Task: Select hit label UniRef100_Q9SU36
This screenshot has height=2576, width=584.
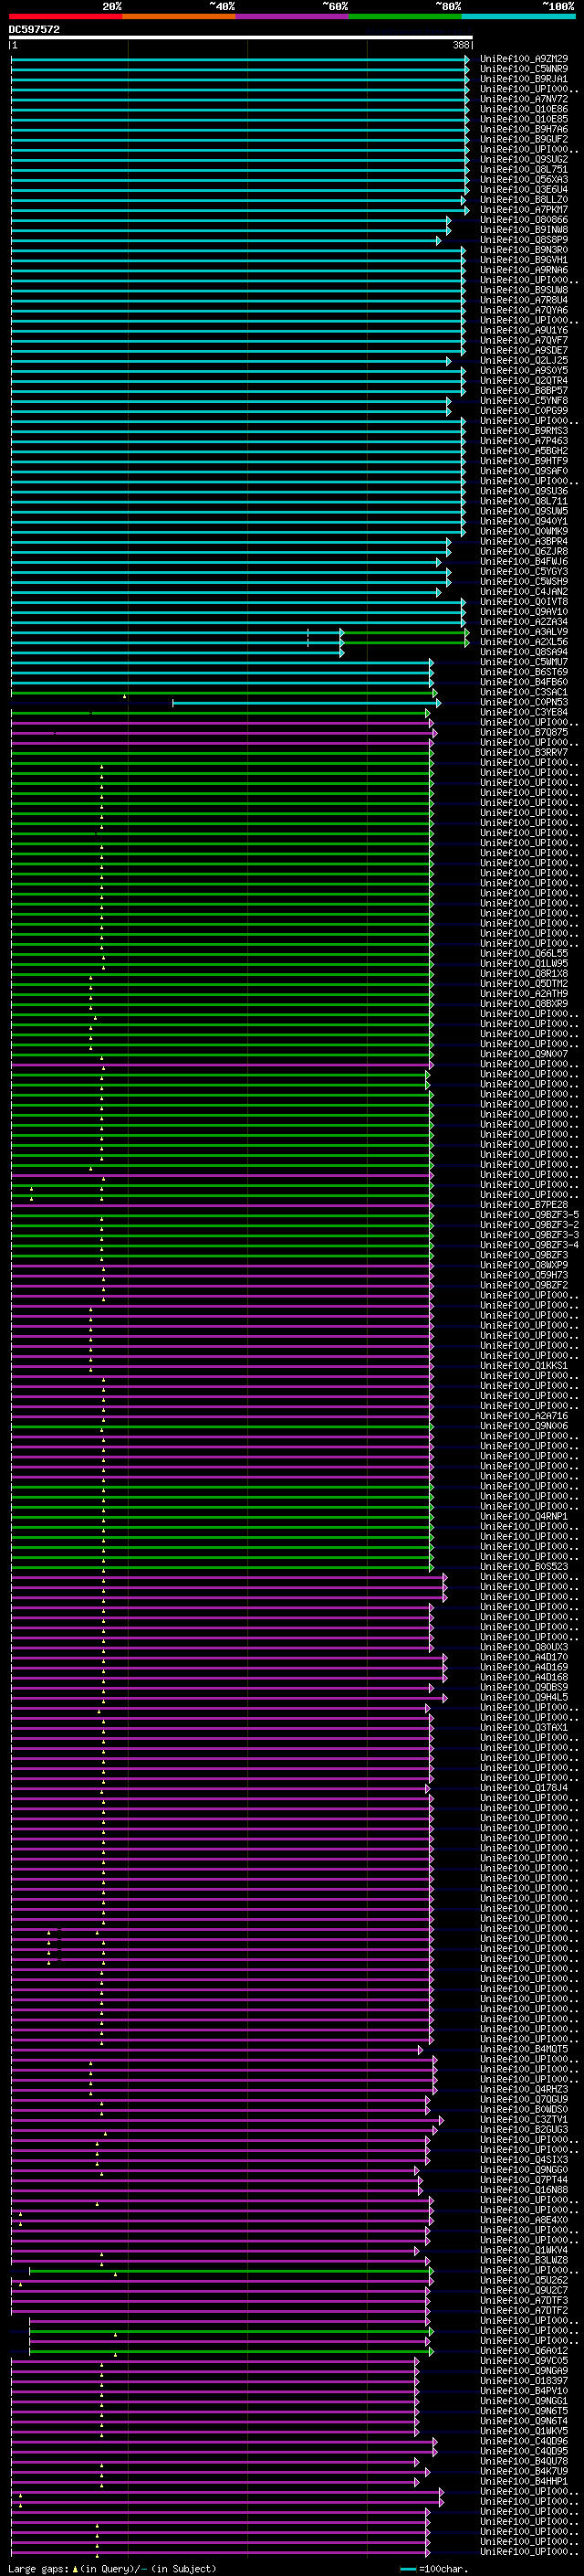Action: point(524,491)
